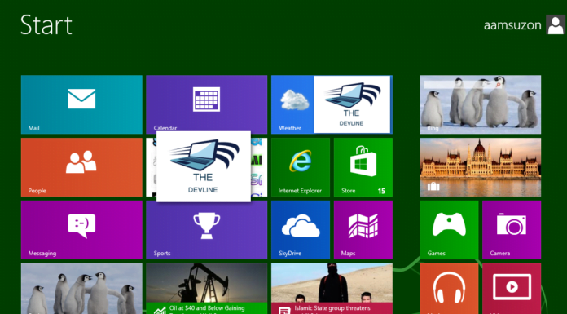Open the Video tile with play icon
This screenshot has width=567, height=314.
512,289
